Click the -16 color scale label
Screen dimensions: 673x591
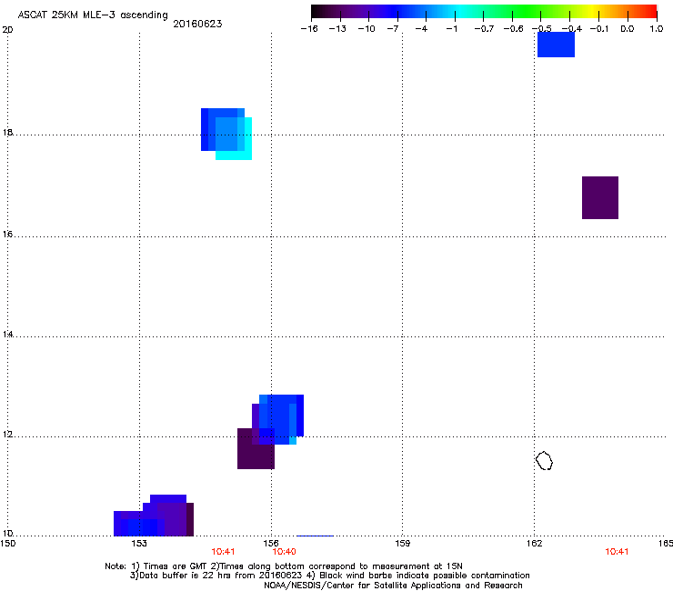[x=309, y=29]
